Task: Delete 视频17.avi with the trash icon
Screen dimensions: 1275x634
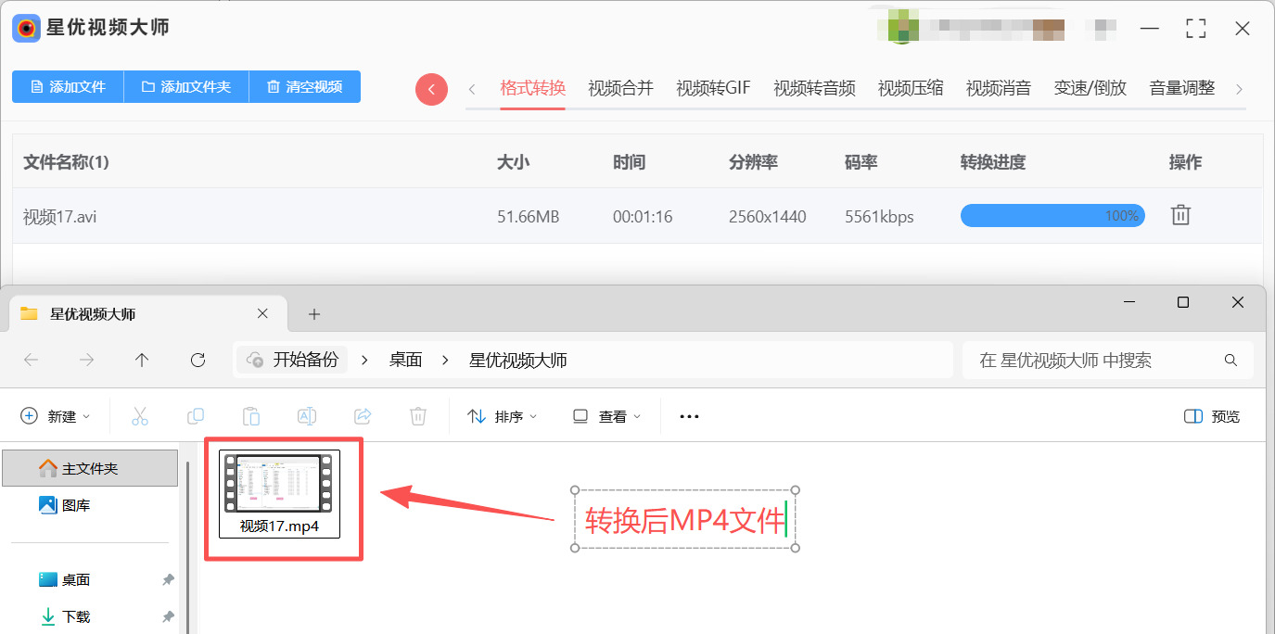Action: coord(1180,216)
